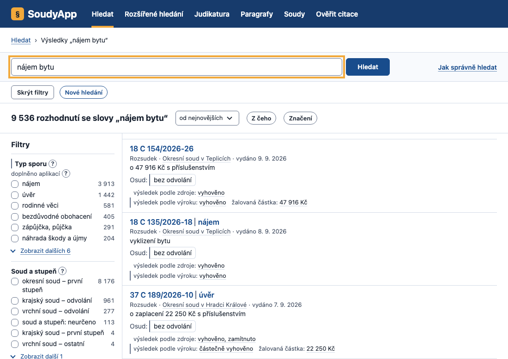Expand Zobrazit dalších 6 dispute types
This screenshot has height=359, width=508.
[x=45, y=251]
